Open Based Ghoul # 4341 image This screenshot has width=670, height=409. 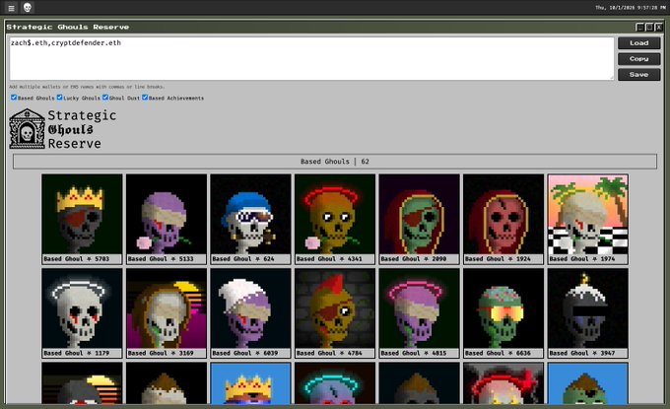(335, 214)
